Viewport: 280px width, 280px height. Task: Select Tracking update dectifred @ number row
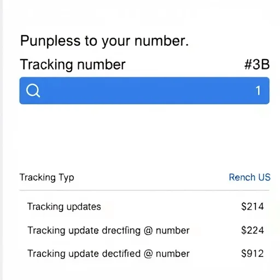point(144,254)
